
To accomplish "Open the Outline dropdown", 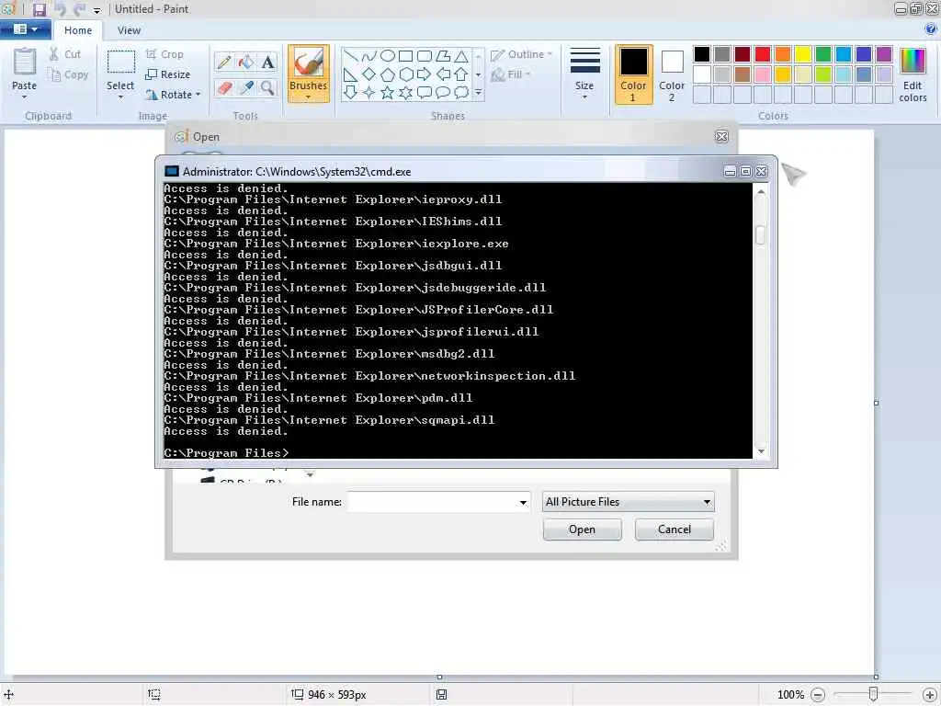I will point(522,54).
